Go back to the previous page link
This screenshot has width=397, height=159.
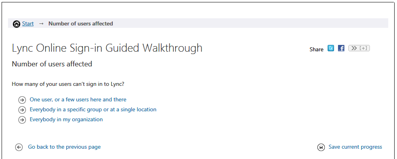coord(64,147)
